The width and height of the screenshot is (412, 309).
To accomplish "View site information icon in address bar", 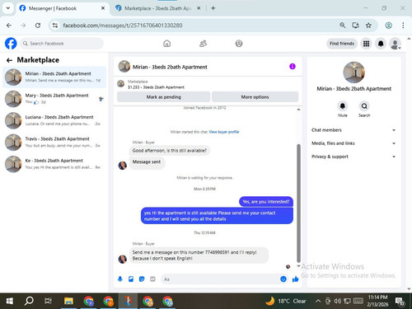I will pos(55,26).
